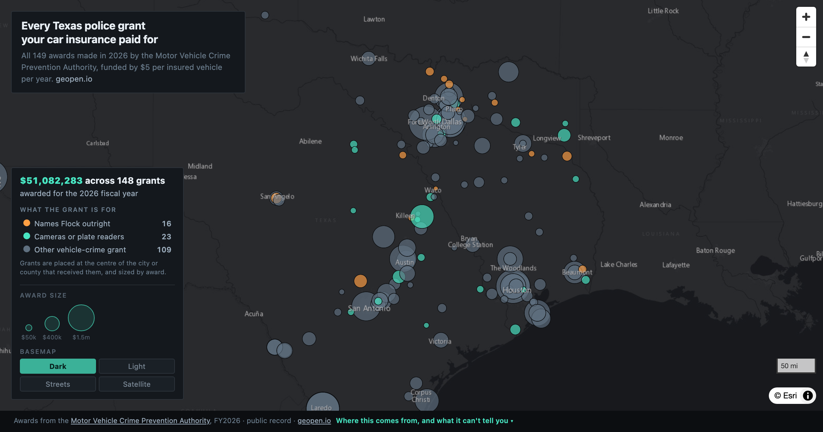Click geopen.io in the title card
This screenshot has height=432, width=823.
pyautogui.click(x=74, y=79)
